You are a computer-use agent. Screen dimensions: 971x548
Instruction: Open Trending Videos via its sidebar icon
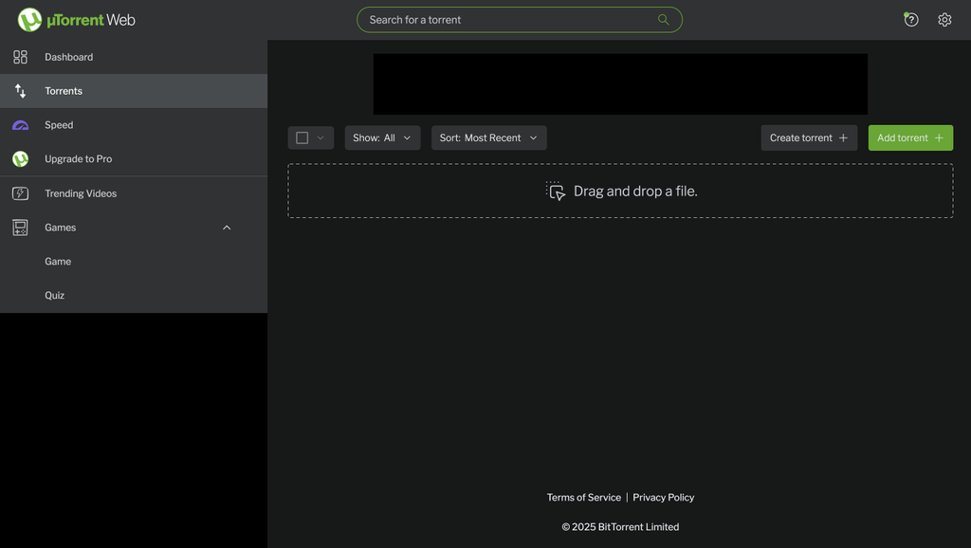(x=20, y=192)
